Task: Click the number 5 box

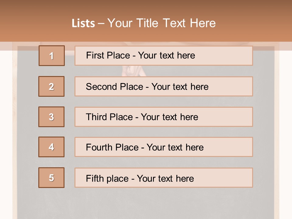Action: point(51,178)
